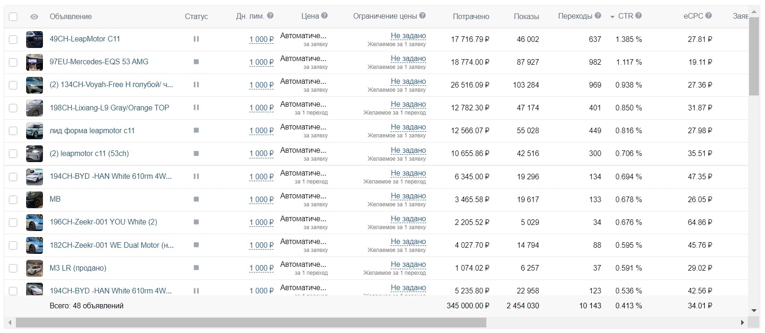Select checkbox for the MB ad row

pos(13,199)
